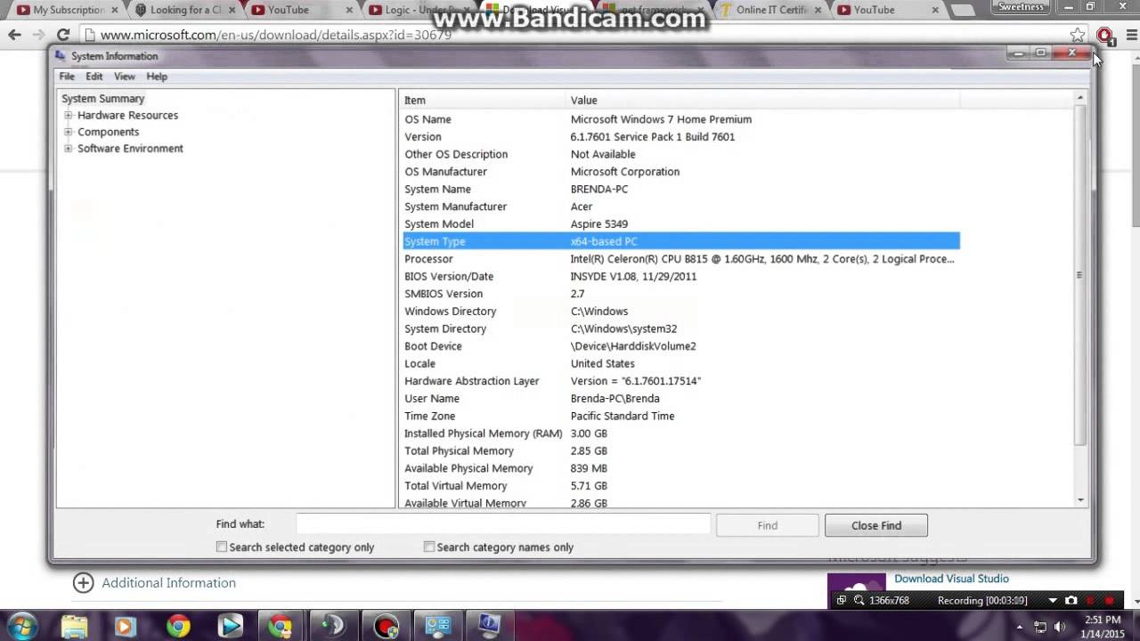Switch to My Subscriptions browser tab
This screenshot has width=1140, height=641.
[68, 10]
